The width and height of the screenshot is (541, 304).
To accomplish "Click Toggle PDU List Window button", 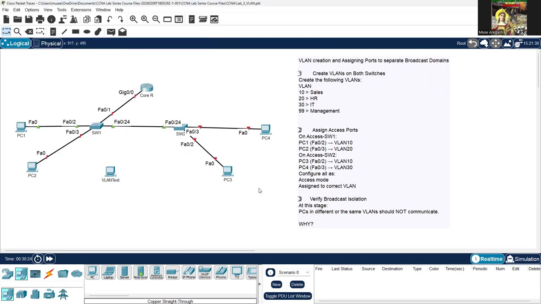I will point(287,296).
